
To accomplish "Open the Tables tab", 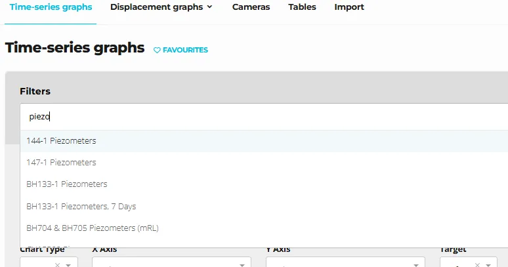I will (x=302, y=7).
